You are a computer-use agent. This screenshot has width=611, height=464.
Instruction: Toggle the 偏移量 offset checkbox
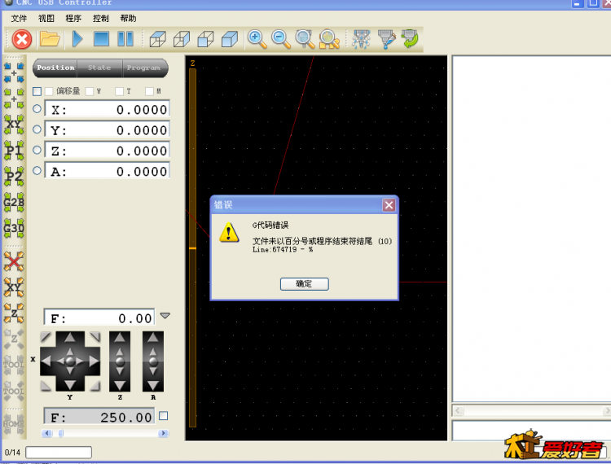coord(49,91)
